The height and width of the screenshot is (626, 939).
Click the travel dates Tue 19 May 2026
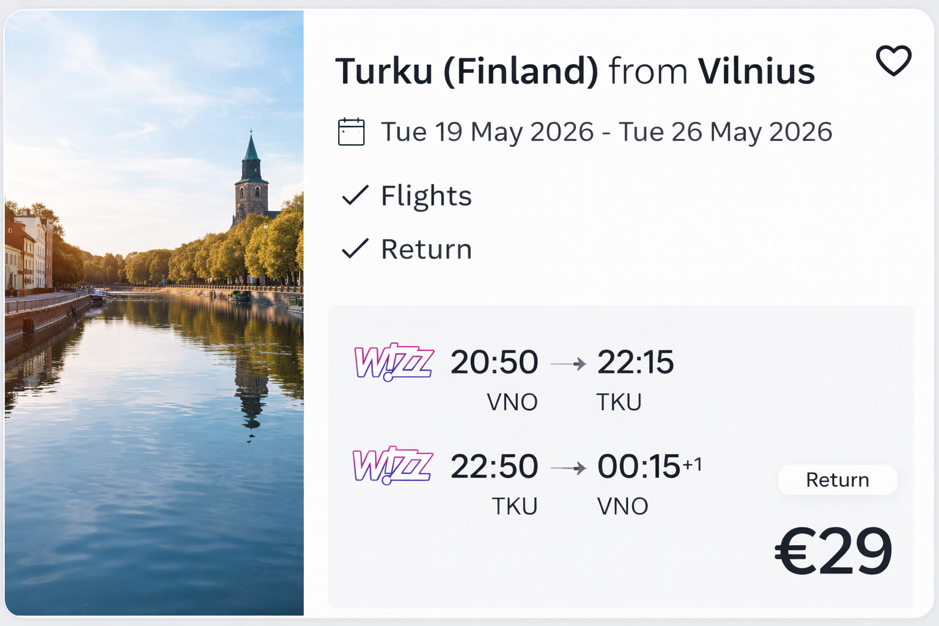(x=487, y=132)
